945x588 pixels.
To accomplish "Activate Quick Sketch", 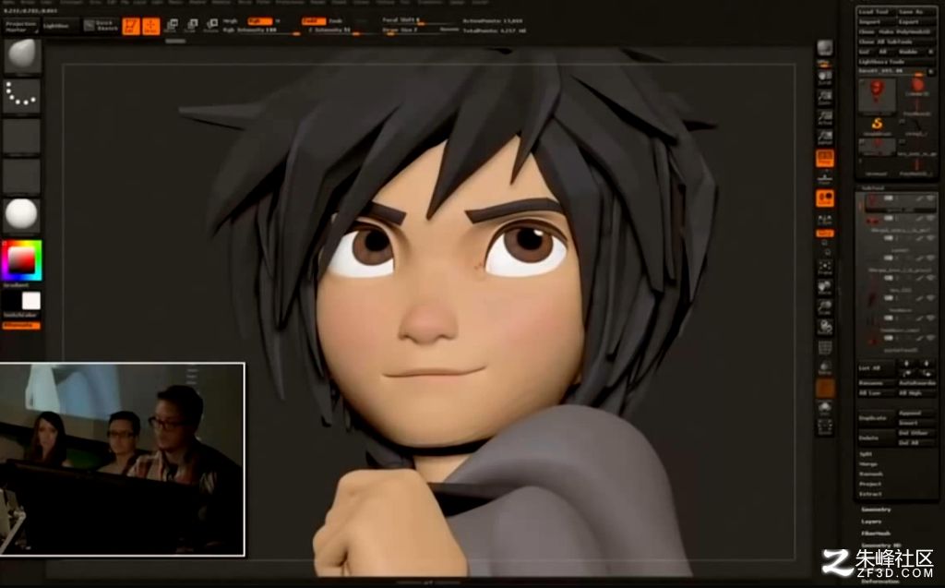I will pos(101,26).
